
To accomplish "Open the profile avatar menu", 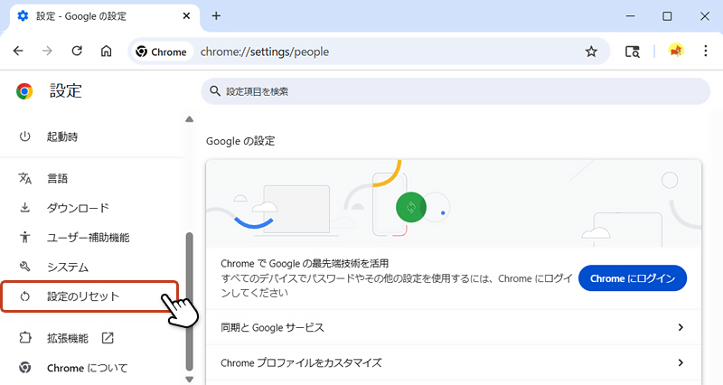I will click(x=676, y=51).
